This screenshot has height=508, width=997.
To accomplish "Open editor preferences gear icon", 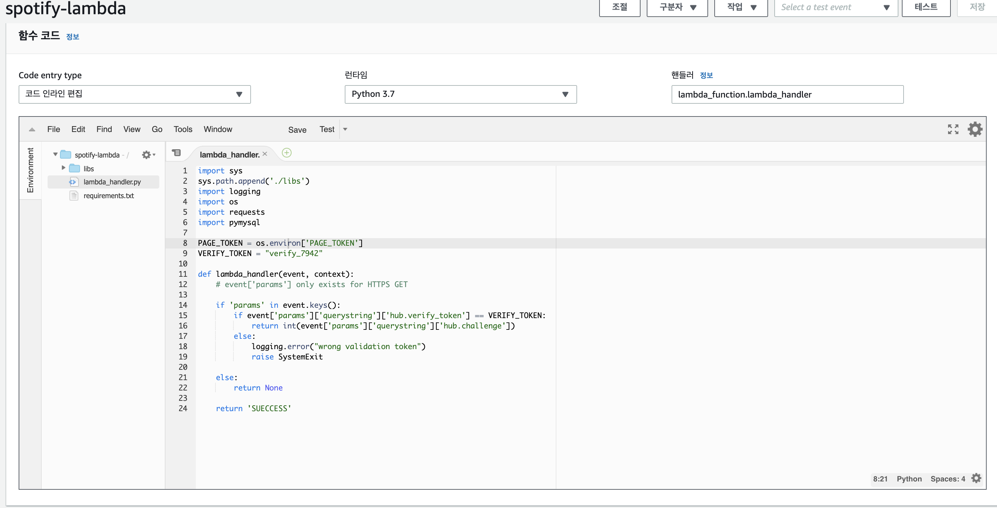I will (975, 129).
